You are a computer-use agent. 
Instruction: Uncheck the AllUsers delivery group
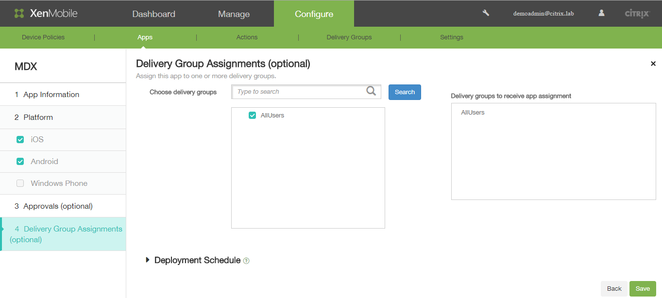(x=252, y=116)
